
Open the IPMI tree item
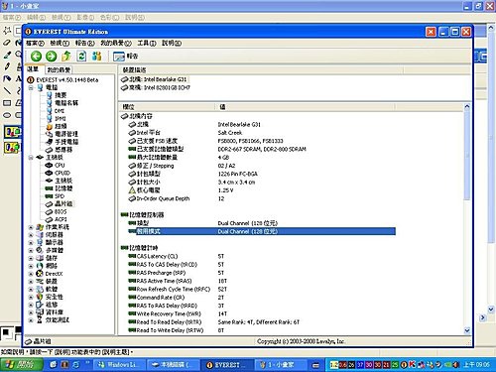coord(61,118)
